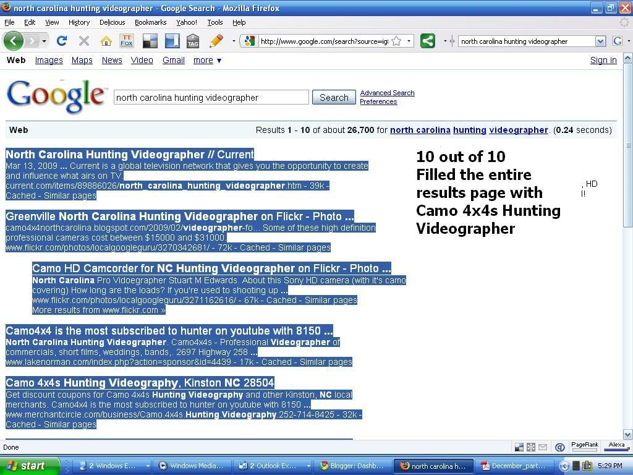The width and height of the screenshot is (633, 475).
Task: Open the address bar URL dropdown arrow
Action: click(x=409, y=41)
